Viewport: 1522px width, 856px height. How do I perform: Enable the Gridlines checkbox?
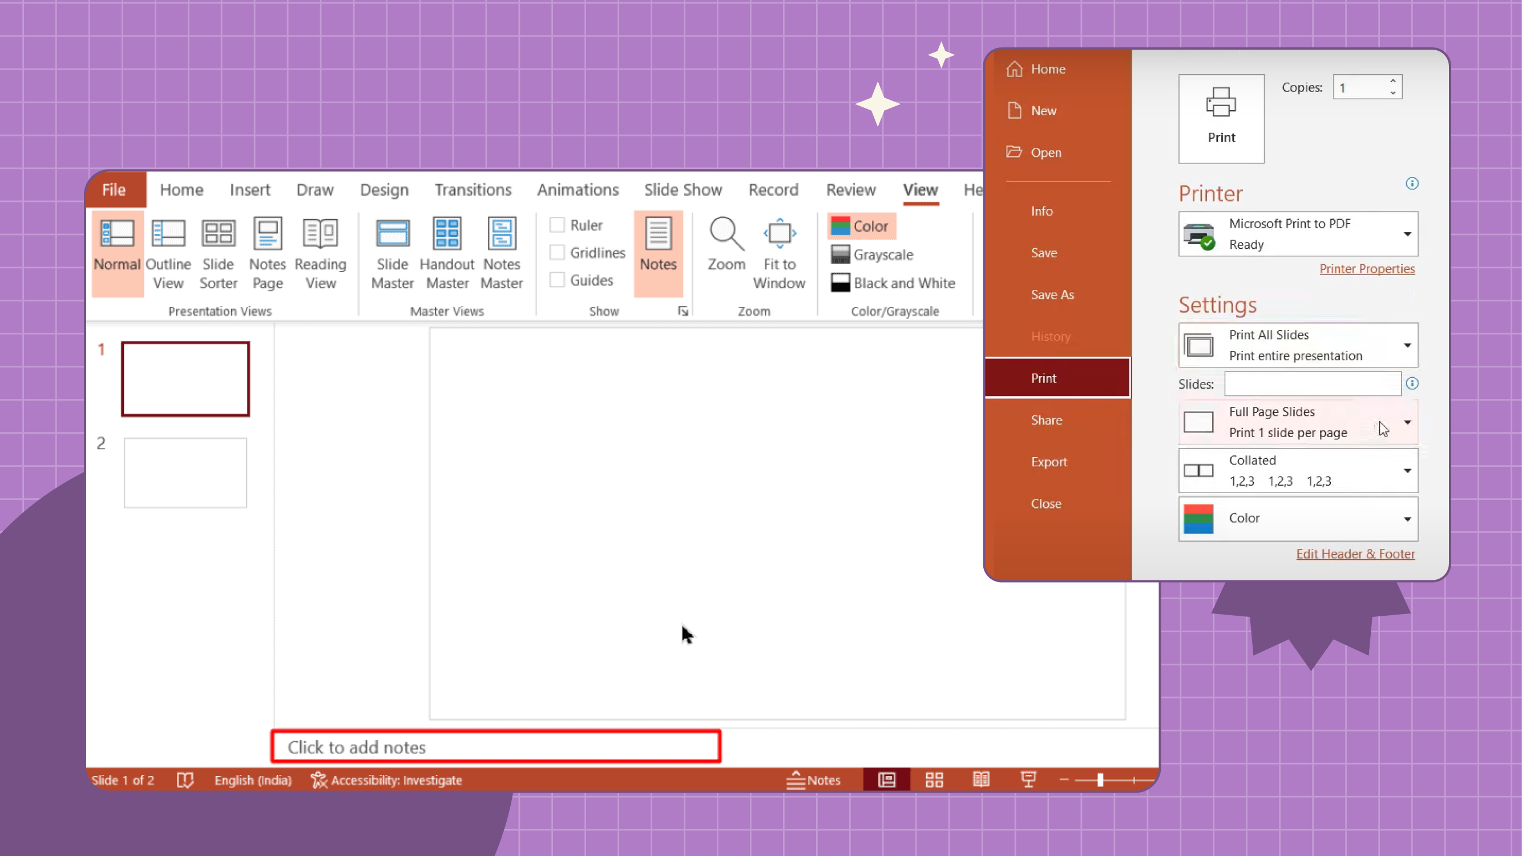pyautogui.click(x=557, y=252)
